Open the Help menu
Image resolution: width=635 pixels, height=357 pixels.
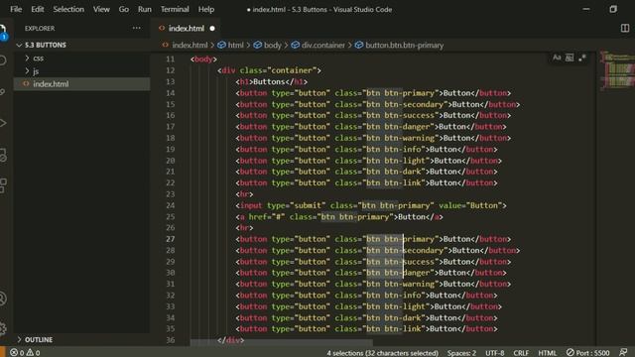206,9
